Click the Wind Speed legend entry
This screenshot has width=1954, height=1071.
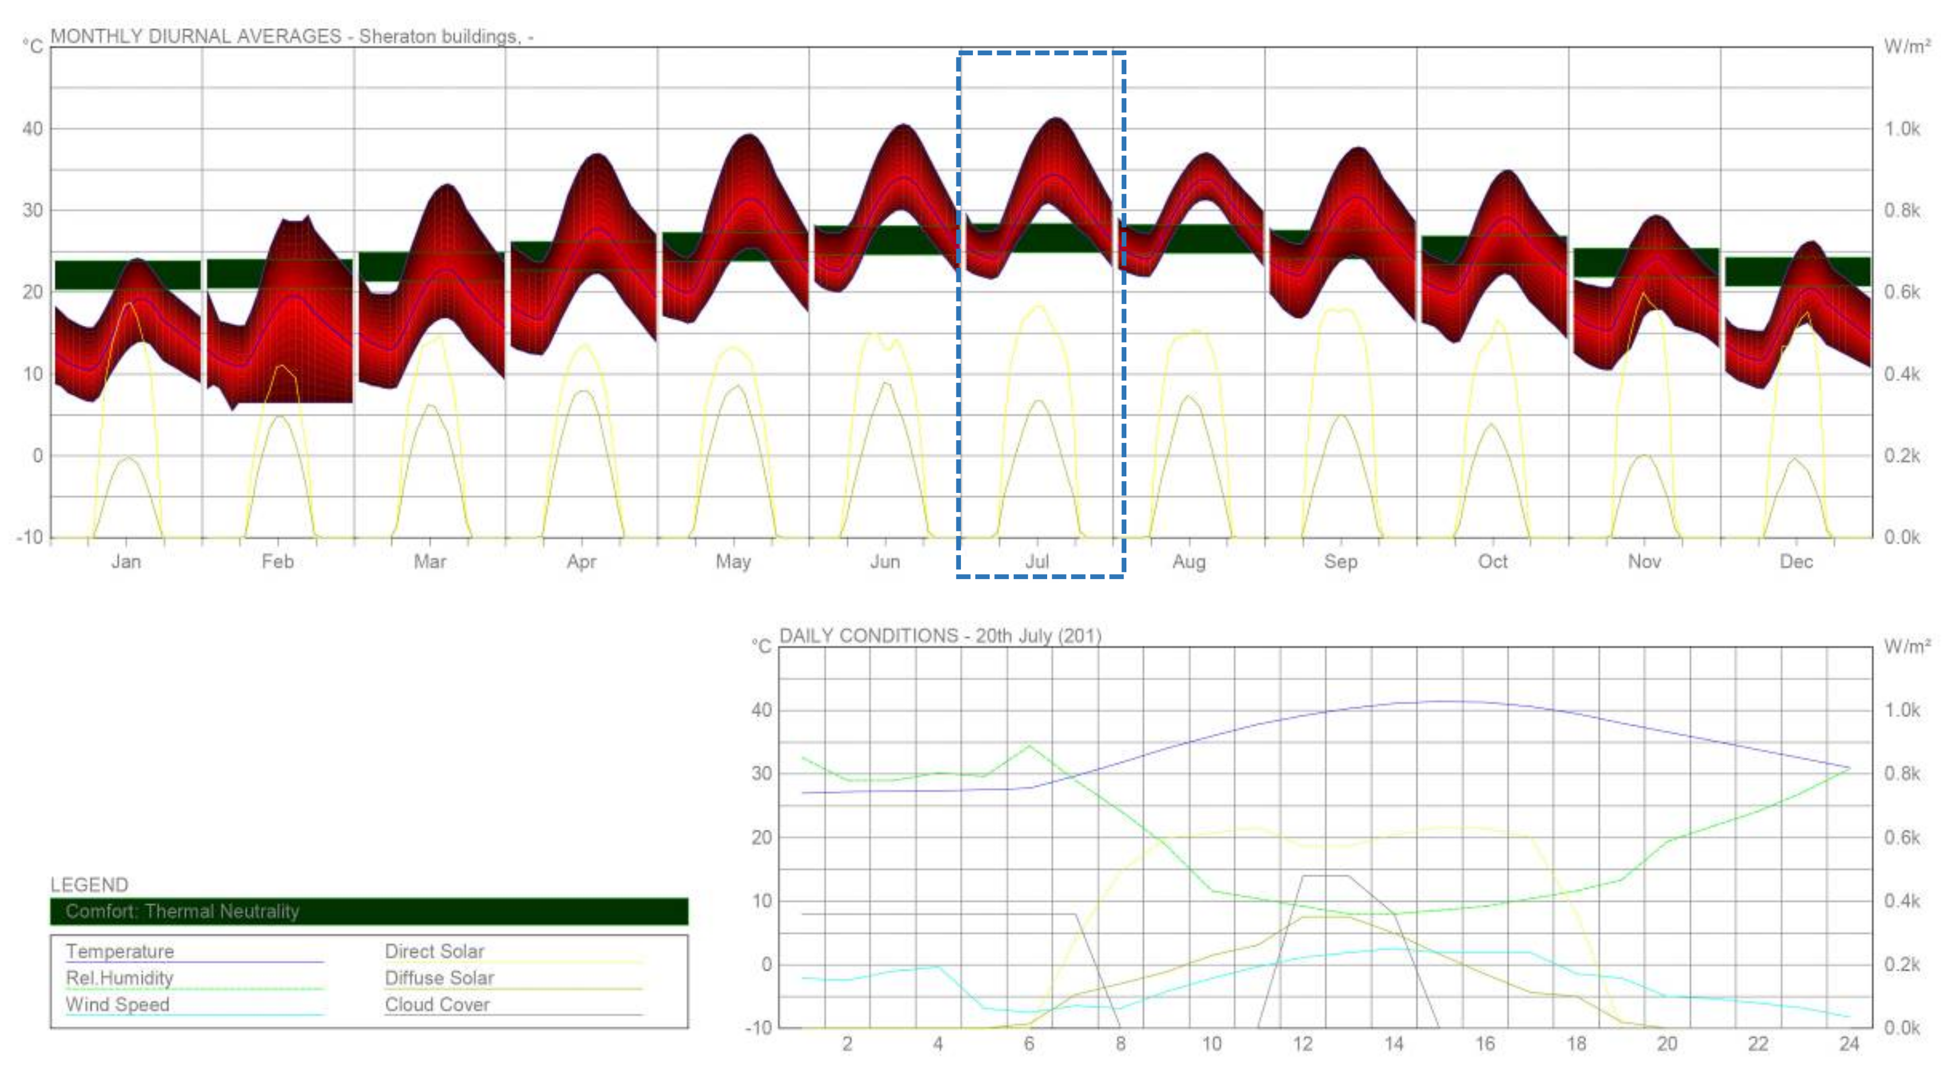118,1004
